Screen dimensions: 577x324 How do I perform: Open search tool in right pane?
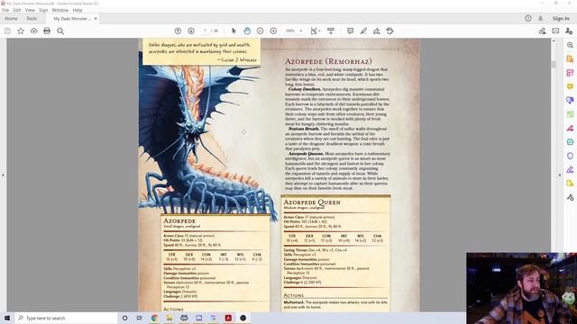[x=570, y=45]
